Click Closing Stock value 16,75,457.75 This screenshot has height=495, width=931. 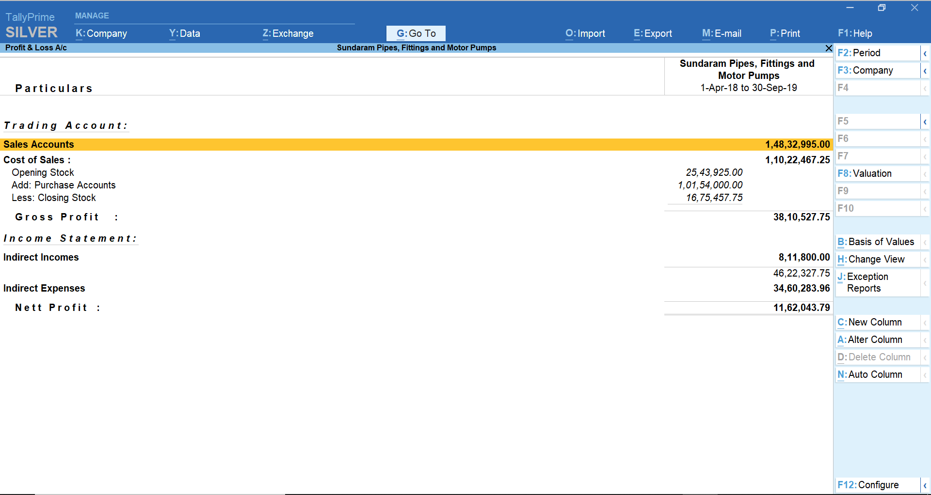click(x=714, y=198)
